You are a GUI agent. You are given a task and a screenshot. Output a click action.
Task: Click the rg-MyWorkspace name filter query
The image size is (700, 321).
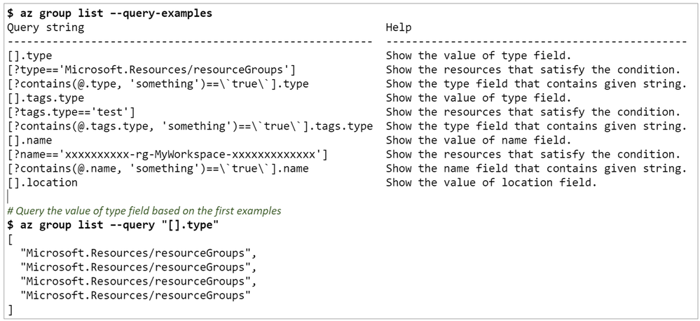(167, 154)
